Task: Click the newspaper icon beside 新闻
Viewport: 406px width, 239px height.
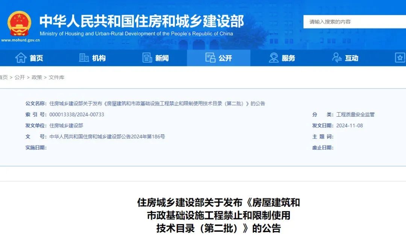Action: pyautogui.click(x=147, y=58)
